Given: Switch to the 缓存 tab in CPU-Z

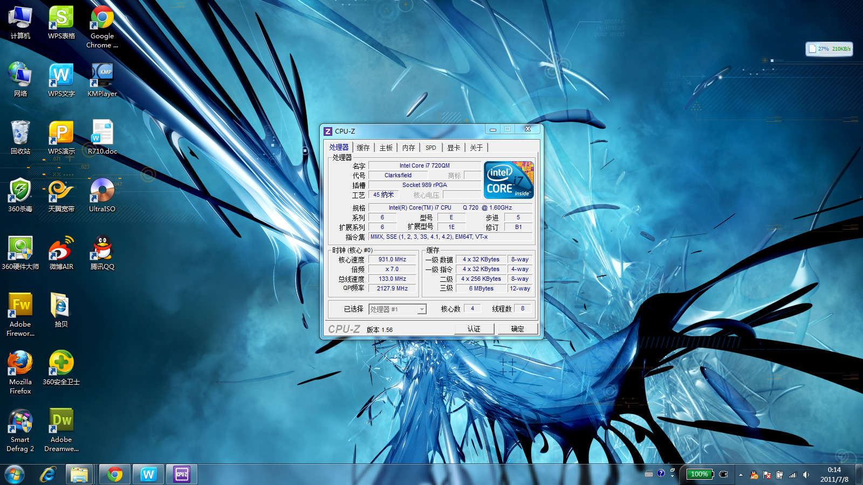Looking at the screenshot, I should click(x=363, y=148).
